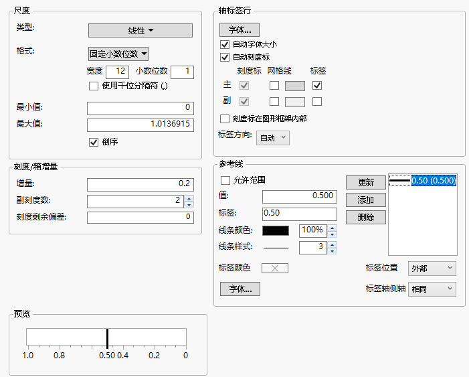Viewport: 469px width, 377px height.
Task: Click the 删除 button
Action: [x=365, y=217]
